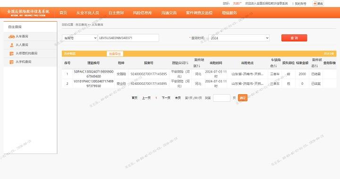The height and width of the screenshot is (179, 340).
Task: Click the 从手机查询 icon in sidebar
Action: point(12,62)
